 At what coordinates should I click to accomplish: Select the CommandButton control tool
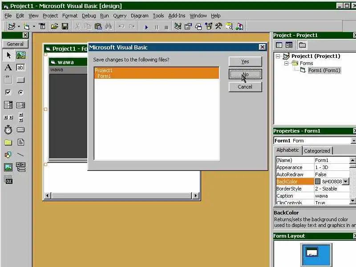tap(20, 80)
